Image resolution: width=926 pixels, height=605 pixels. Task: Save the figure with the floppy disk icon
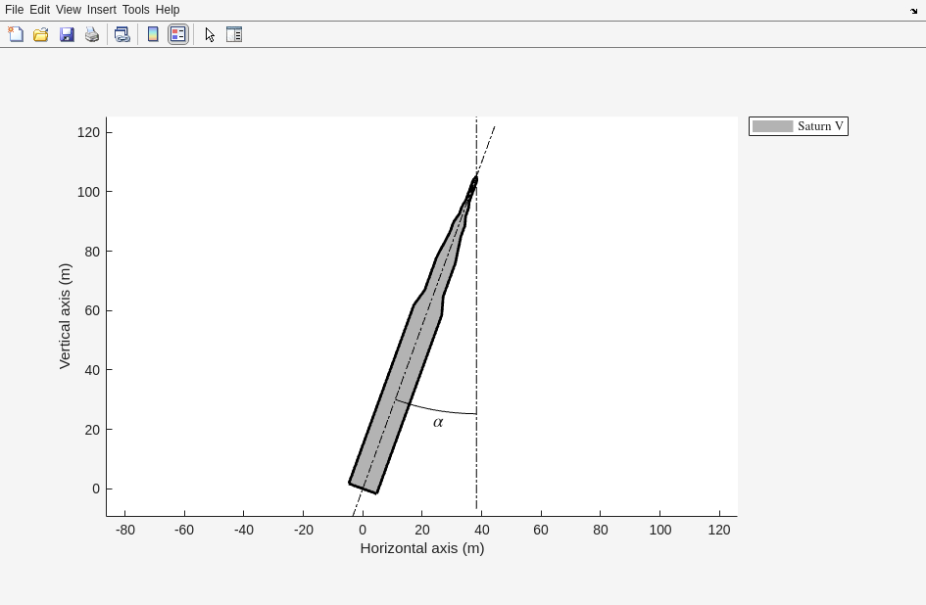(x=67, y=34)
